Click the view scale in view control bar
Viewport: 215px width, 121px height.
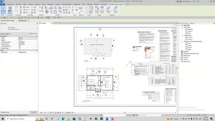(43, 113)
